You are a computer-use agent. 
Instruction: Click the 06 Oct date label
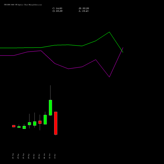click(x=44, y=156)
